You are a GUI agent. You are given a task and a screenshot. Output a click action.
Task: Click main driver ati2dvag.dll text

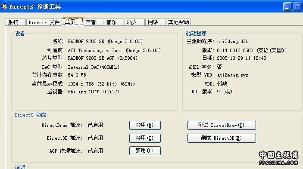tap(232, 41)
